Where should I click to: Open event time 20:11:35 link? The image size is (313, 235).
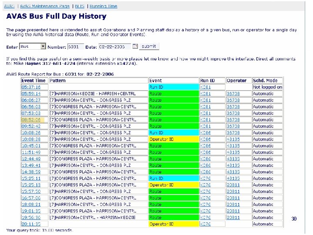[31, 224]
